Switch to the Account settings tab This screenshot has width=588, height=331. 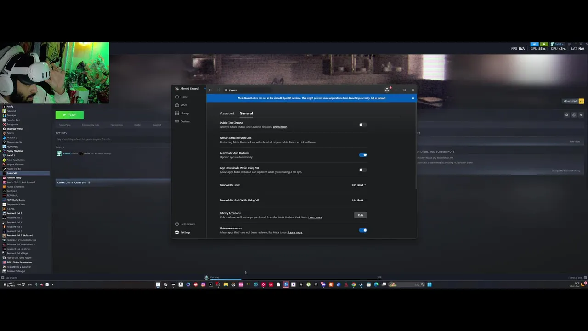pos(227,113)
